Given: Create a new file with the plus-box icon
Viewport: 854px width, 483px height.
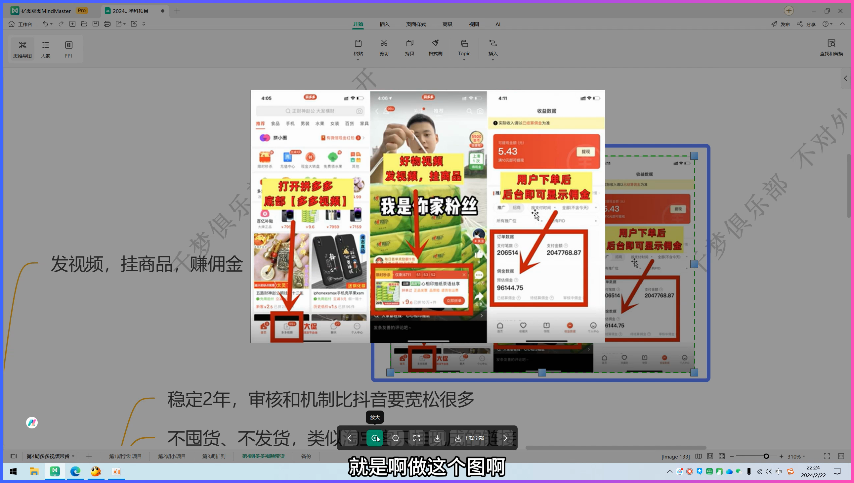Looking at the screenshot, I should [x=72, y=24].
